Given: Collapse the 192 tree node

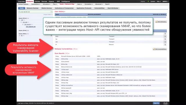Looking at the screenshot, I should (19, 20).
